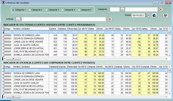This screenshot has height=101, width=173.
Task: Click effectiveness value 39.47 for Monica
Action: pos(75,35)
